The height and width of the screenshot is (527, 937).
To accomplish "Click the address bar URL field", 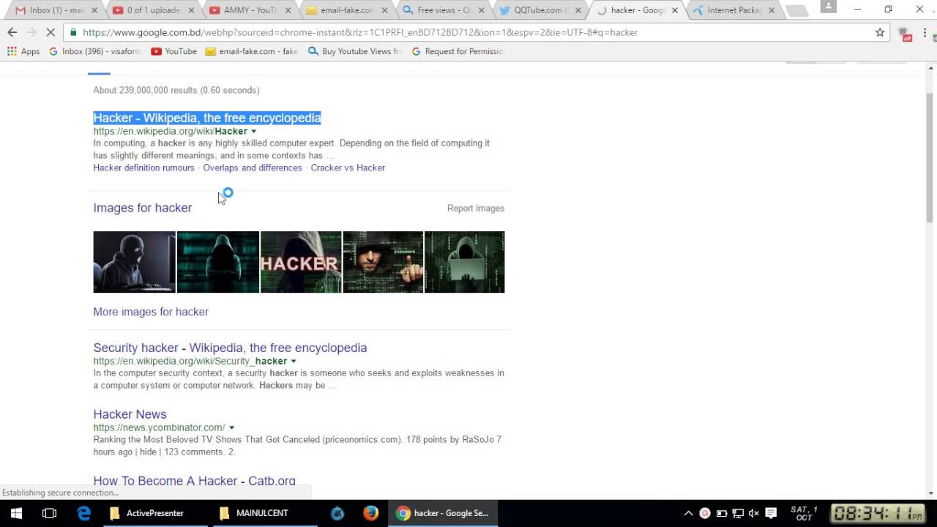I will [476, 32].
